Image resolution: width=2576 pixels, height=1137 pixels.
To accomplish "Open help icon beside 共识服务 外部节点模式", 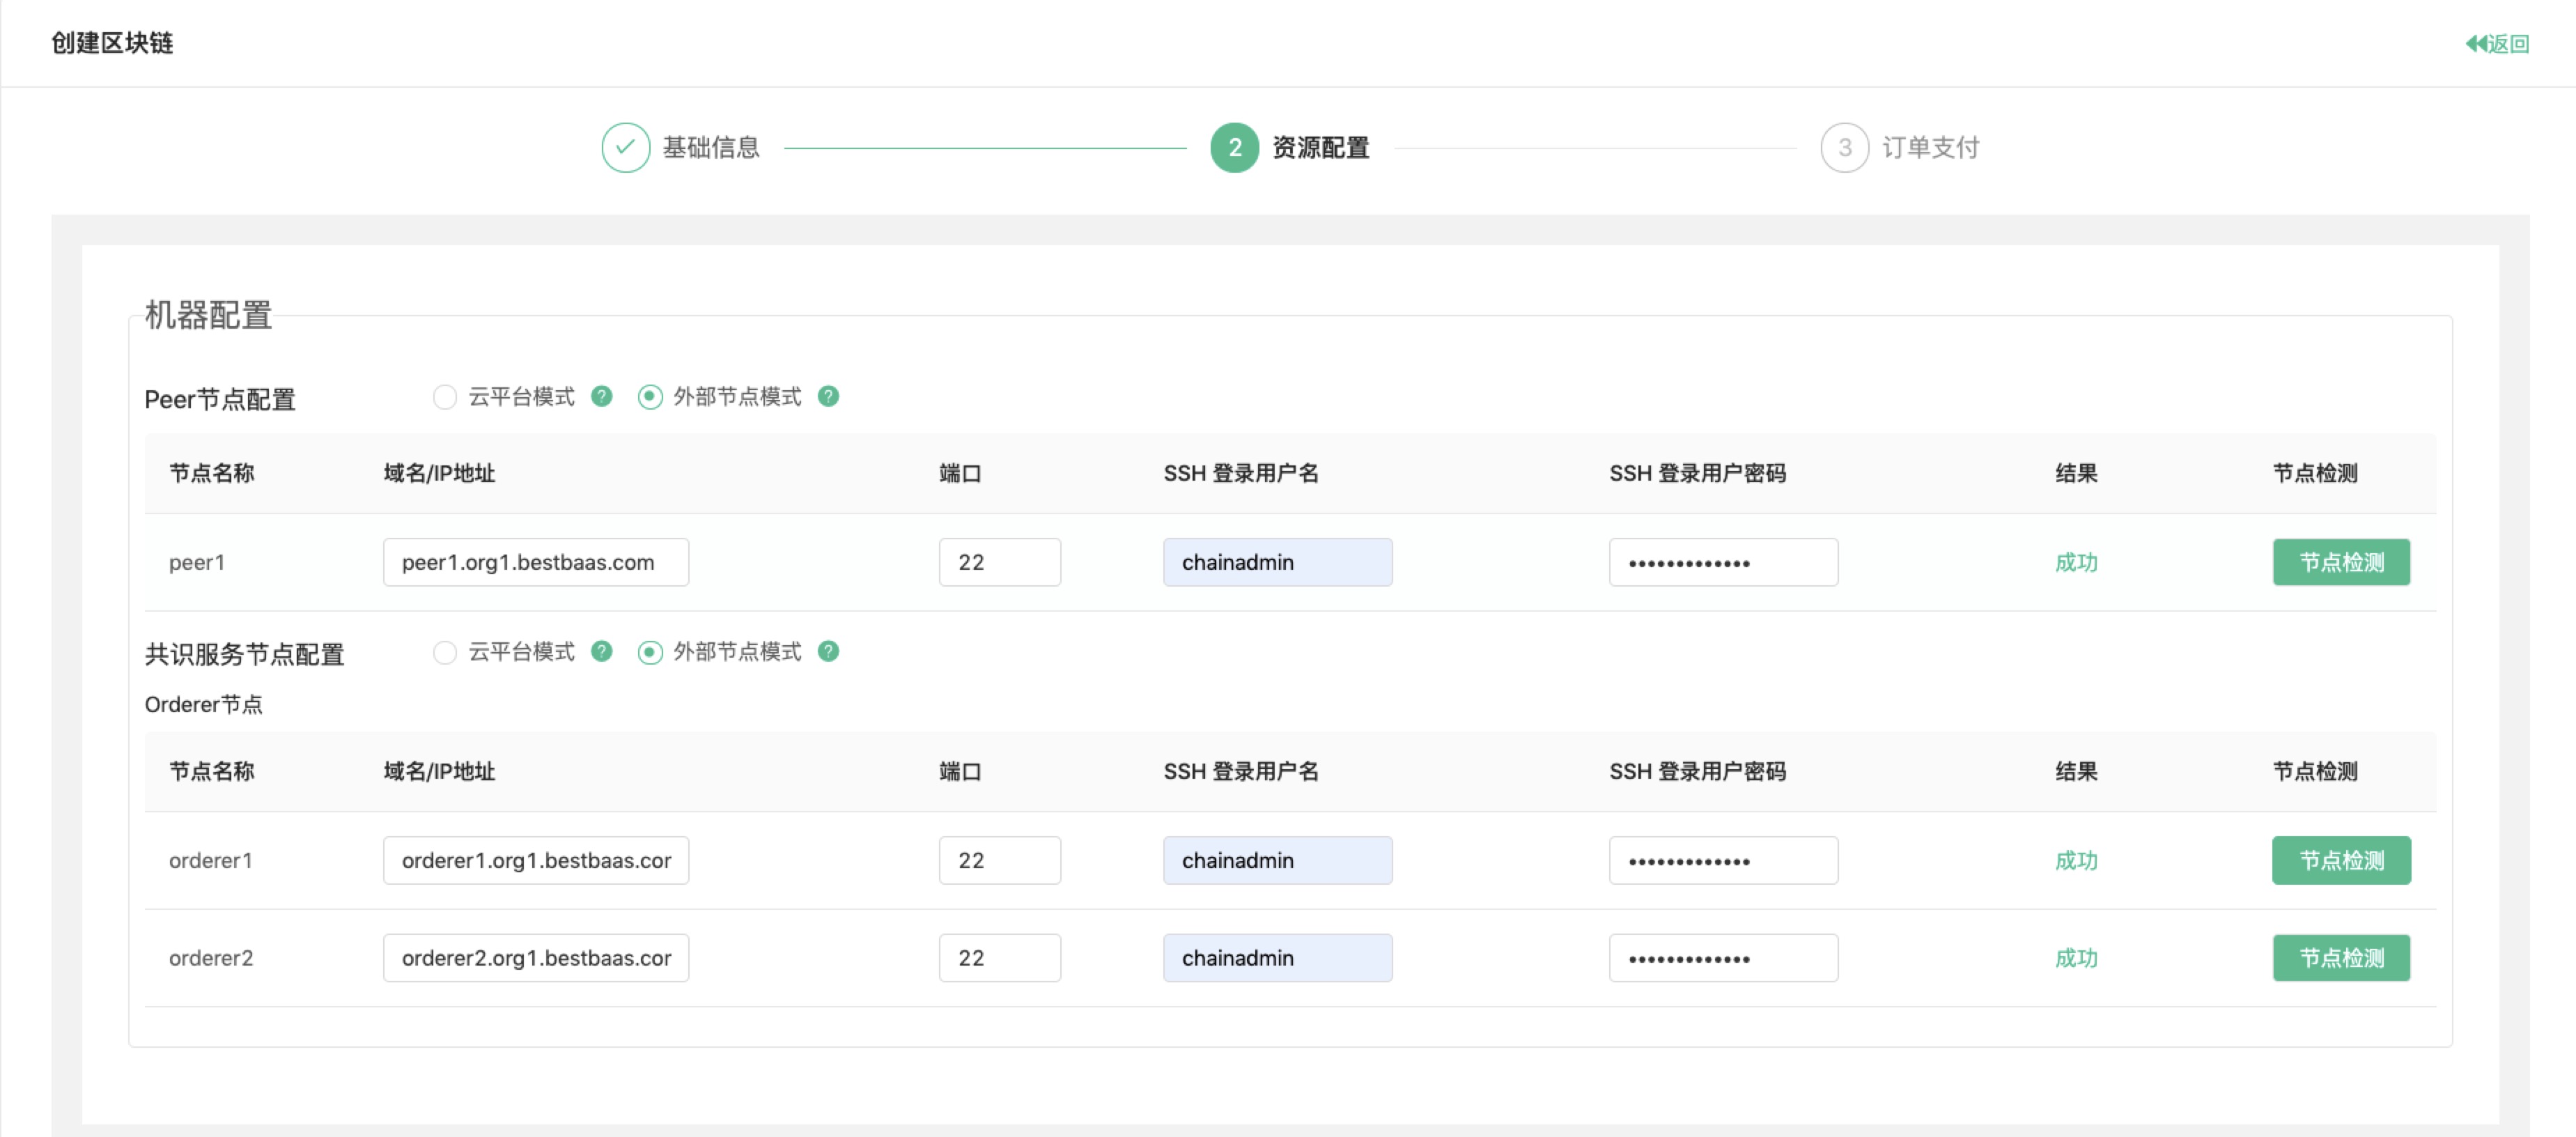I will tap(828, 651).
